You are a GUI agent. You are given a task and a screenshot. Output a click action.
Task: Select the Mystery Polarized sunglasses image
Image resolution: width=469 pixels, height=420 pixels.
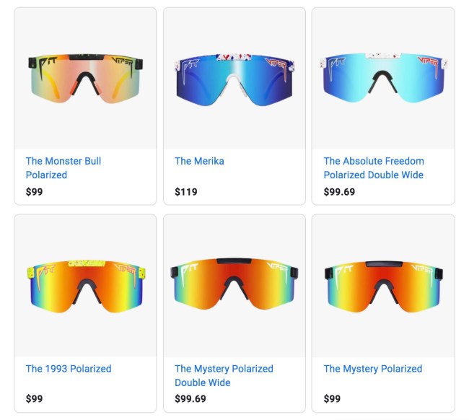pos(384,286)
